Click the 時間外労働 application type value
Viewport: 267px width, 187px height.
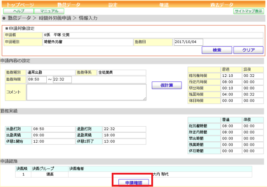[53, 42]
